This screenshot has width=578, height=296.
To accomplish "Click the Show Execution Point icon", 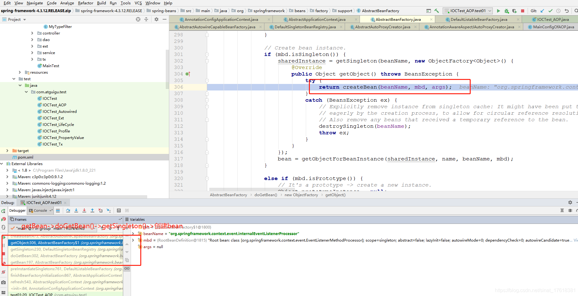I will pos(58,210).
